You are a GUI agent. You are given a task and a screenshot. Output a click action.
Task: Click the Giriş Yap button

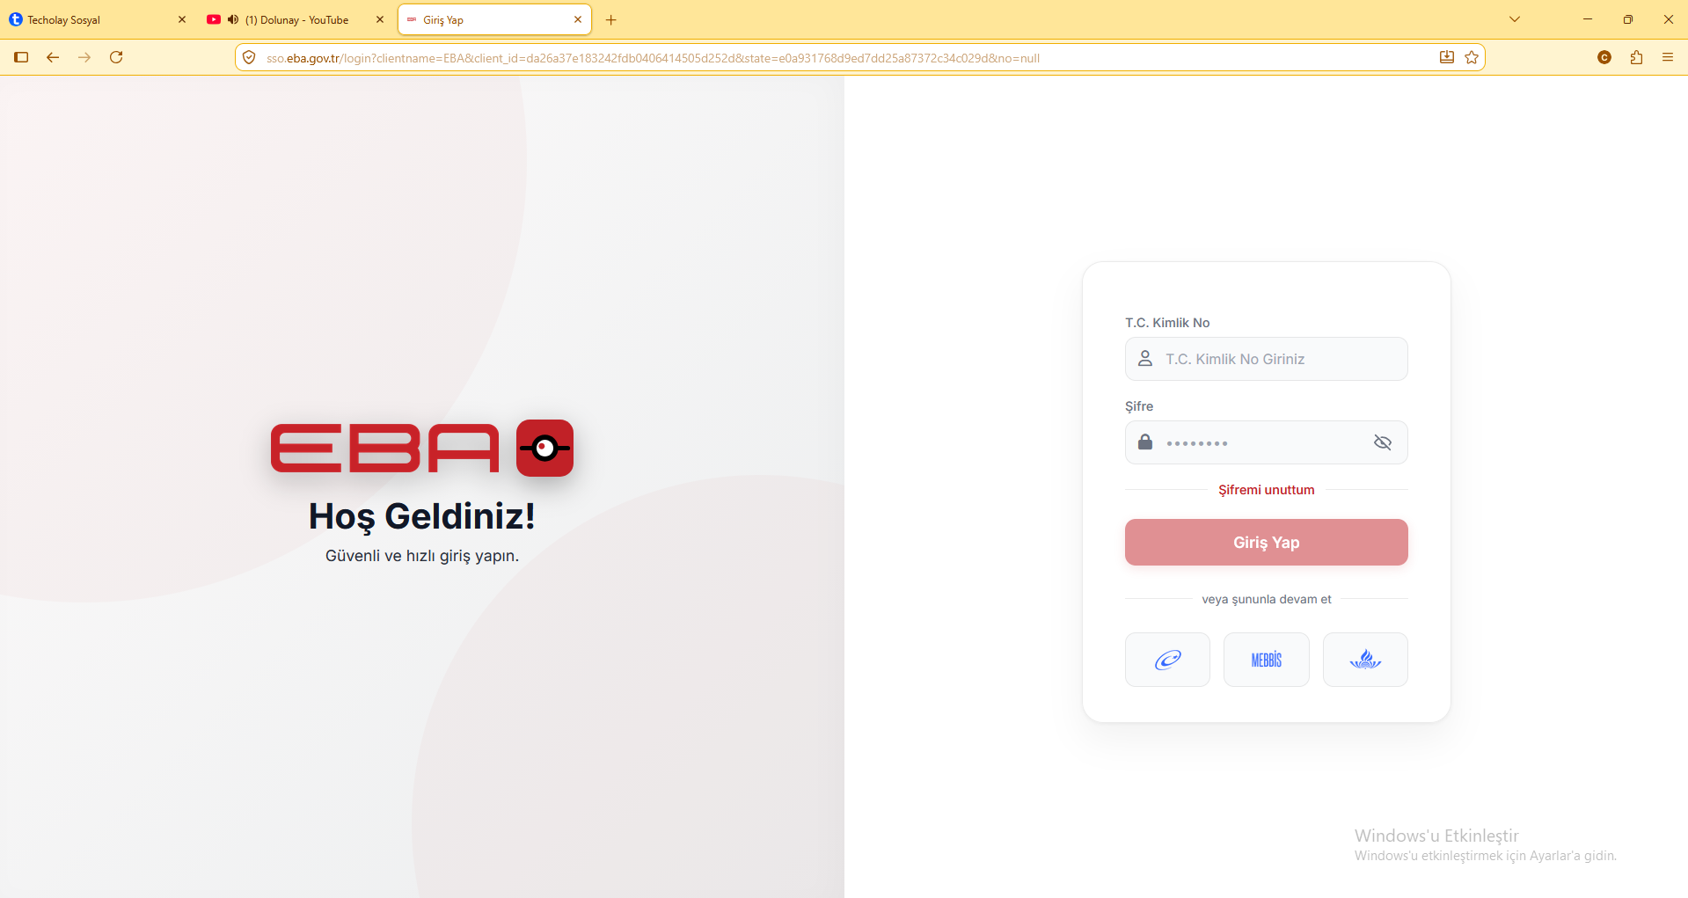[1267, 542]
